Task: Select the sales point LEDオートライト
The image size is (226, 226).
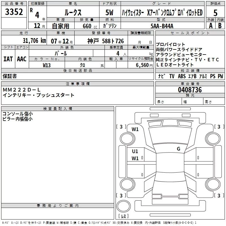Action: pyautogui.click(x=175, y=65)
